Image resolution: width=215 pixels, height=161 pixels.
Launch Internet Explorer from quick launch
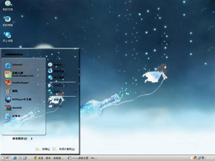coord(15,158)
